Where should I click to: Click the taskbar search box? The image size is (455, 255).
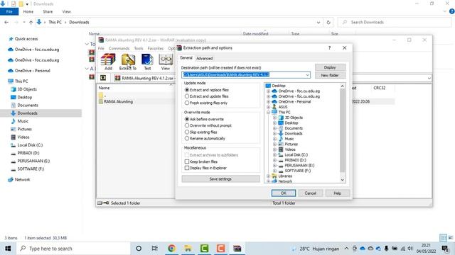tap(73, 249)
